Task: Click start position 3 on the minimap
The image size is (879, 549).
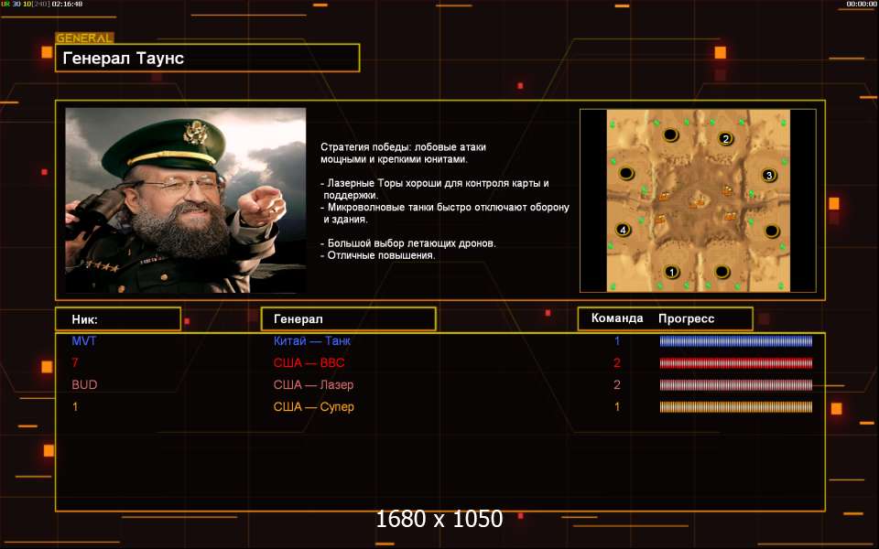Action: pos(769,176)
